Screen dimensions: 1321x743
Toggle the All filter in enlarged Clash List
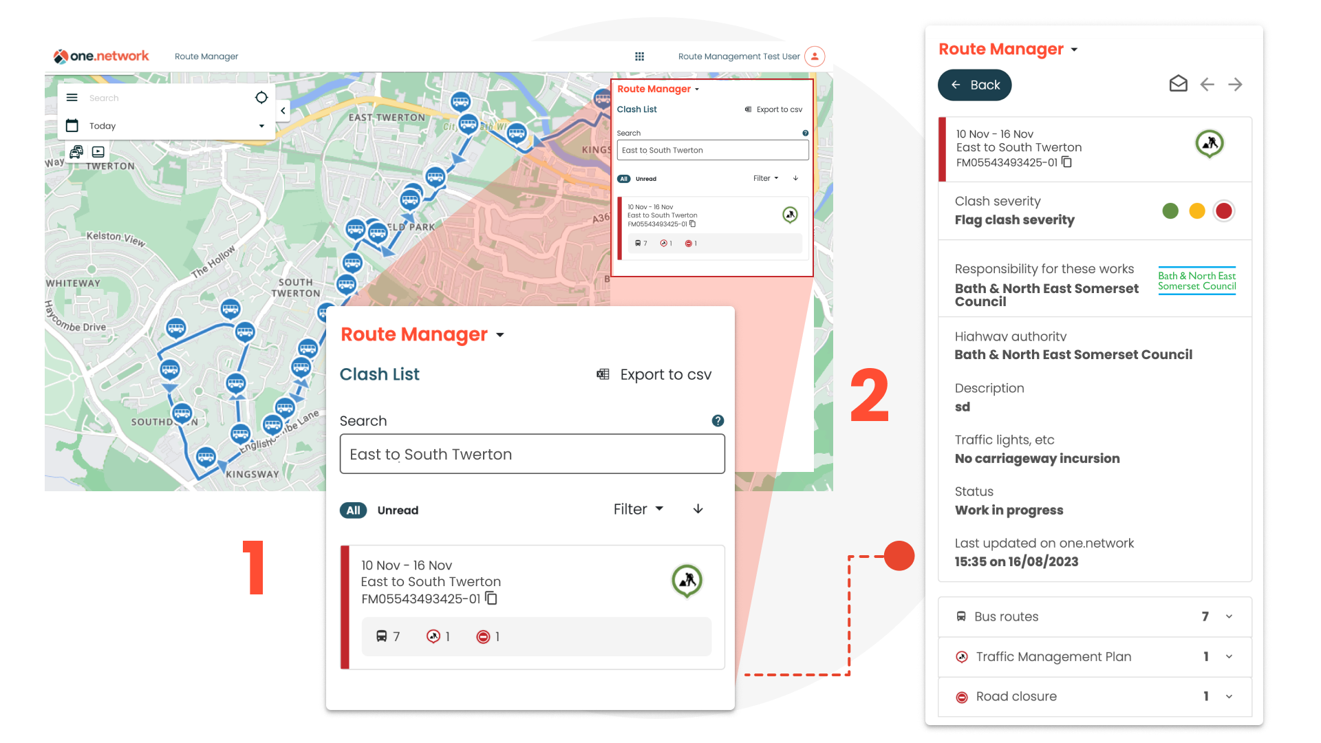(353, 510)
